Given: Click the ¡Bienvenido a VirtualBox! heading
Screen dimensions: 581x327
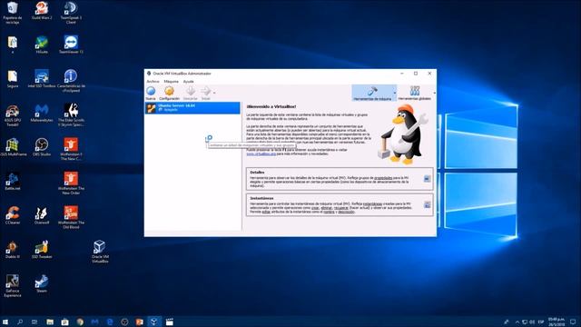Looking at the screenshot, I should (x=271, y=107).
